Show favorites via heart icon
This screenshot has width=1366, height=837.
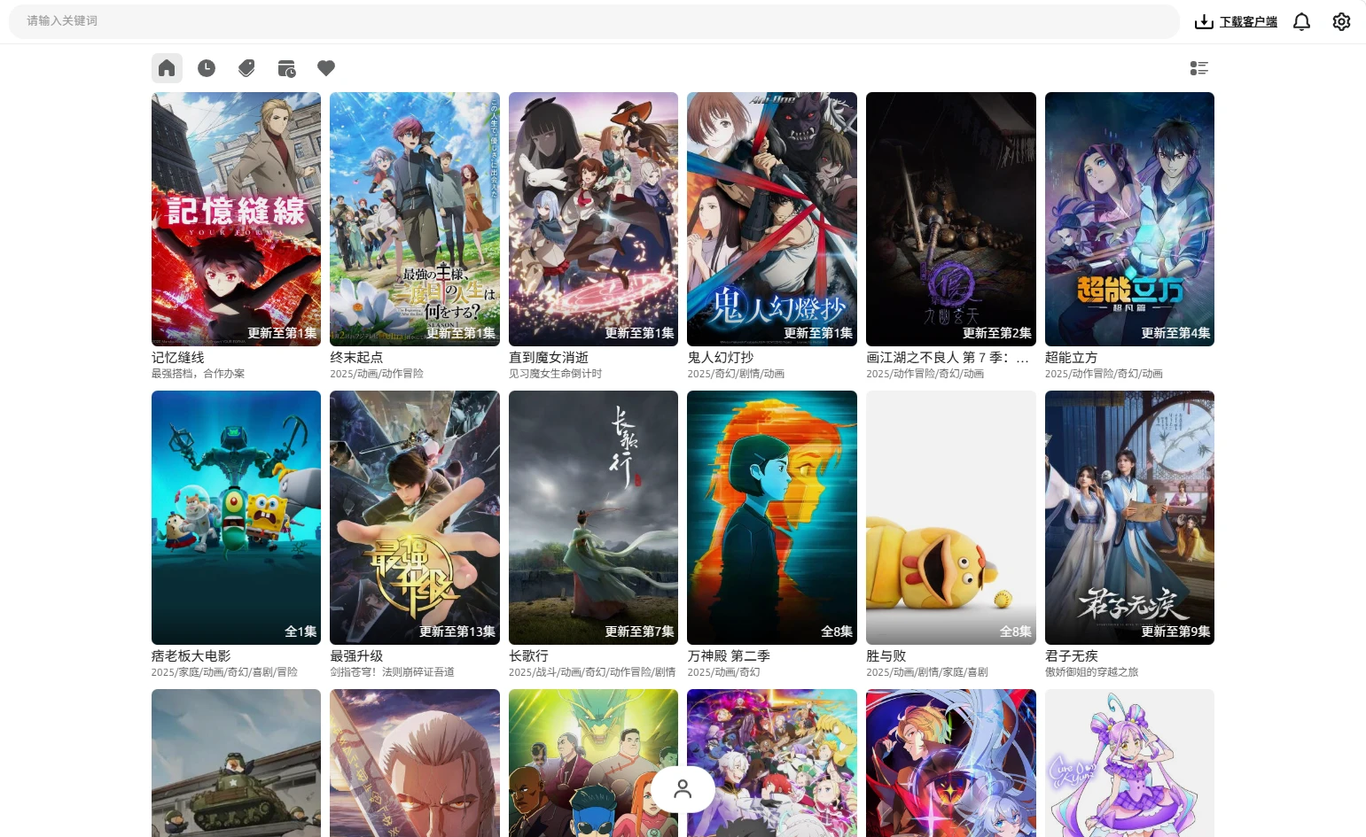326,68
